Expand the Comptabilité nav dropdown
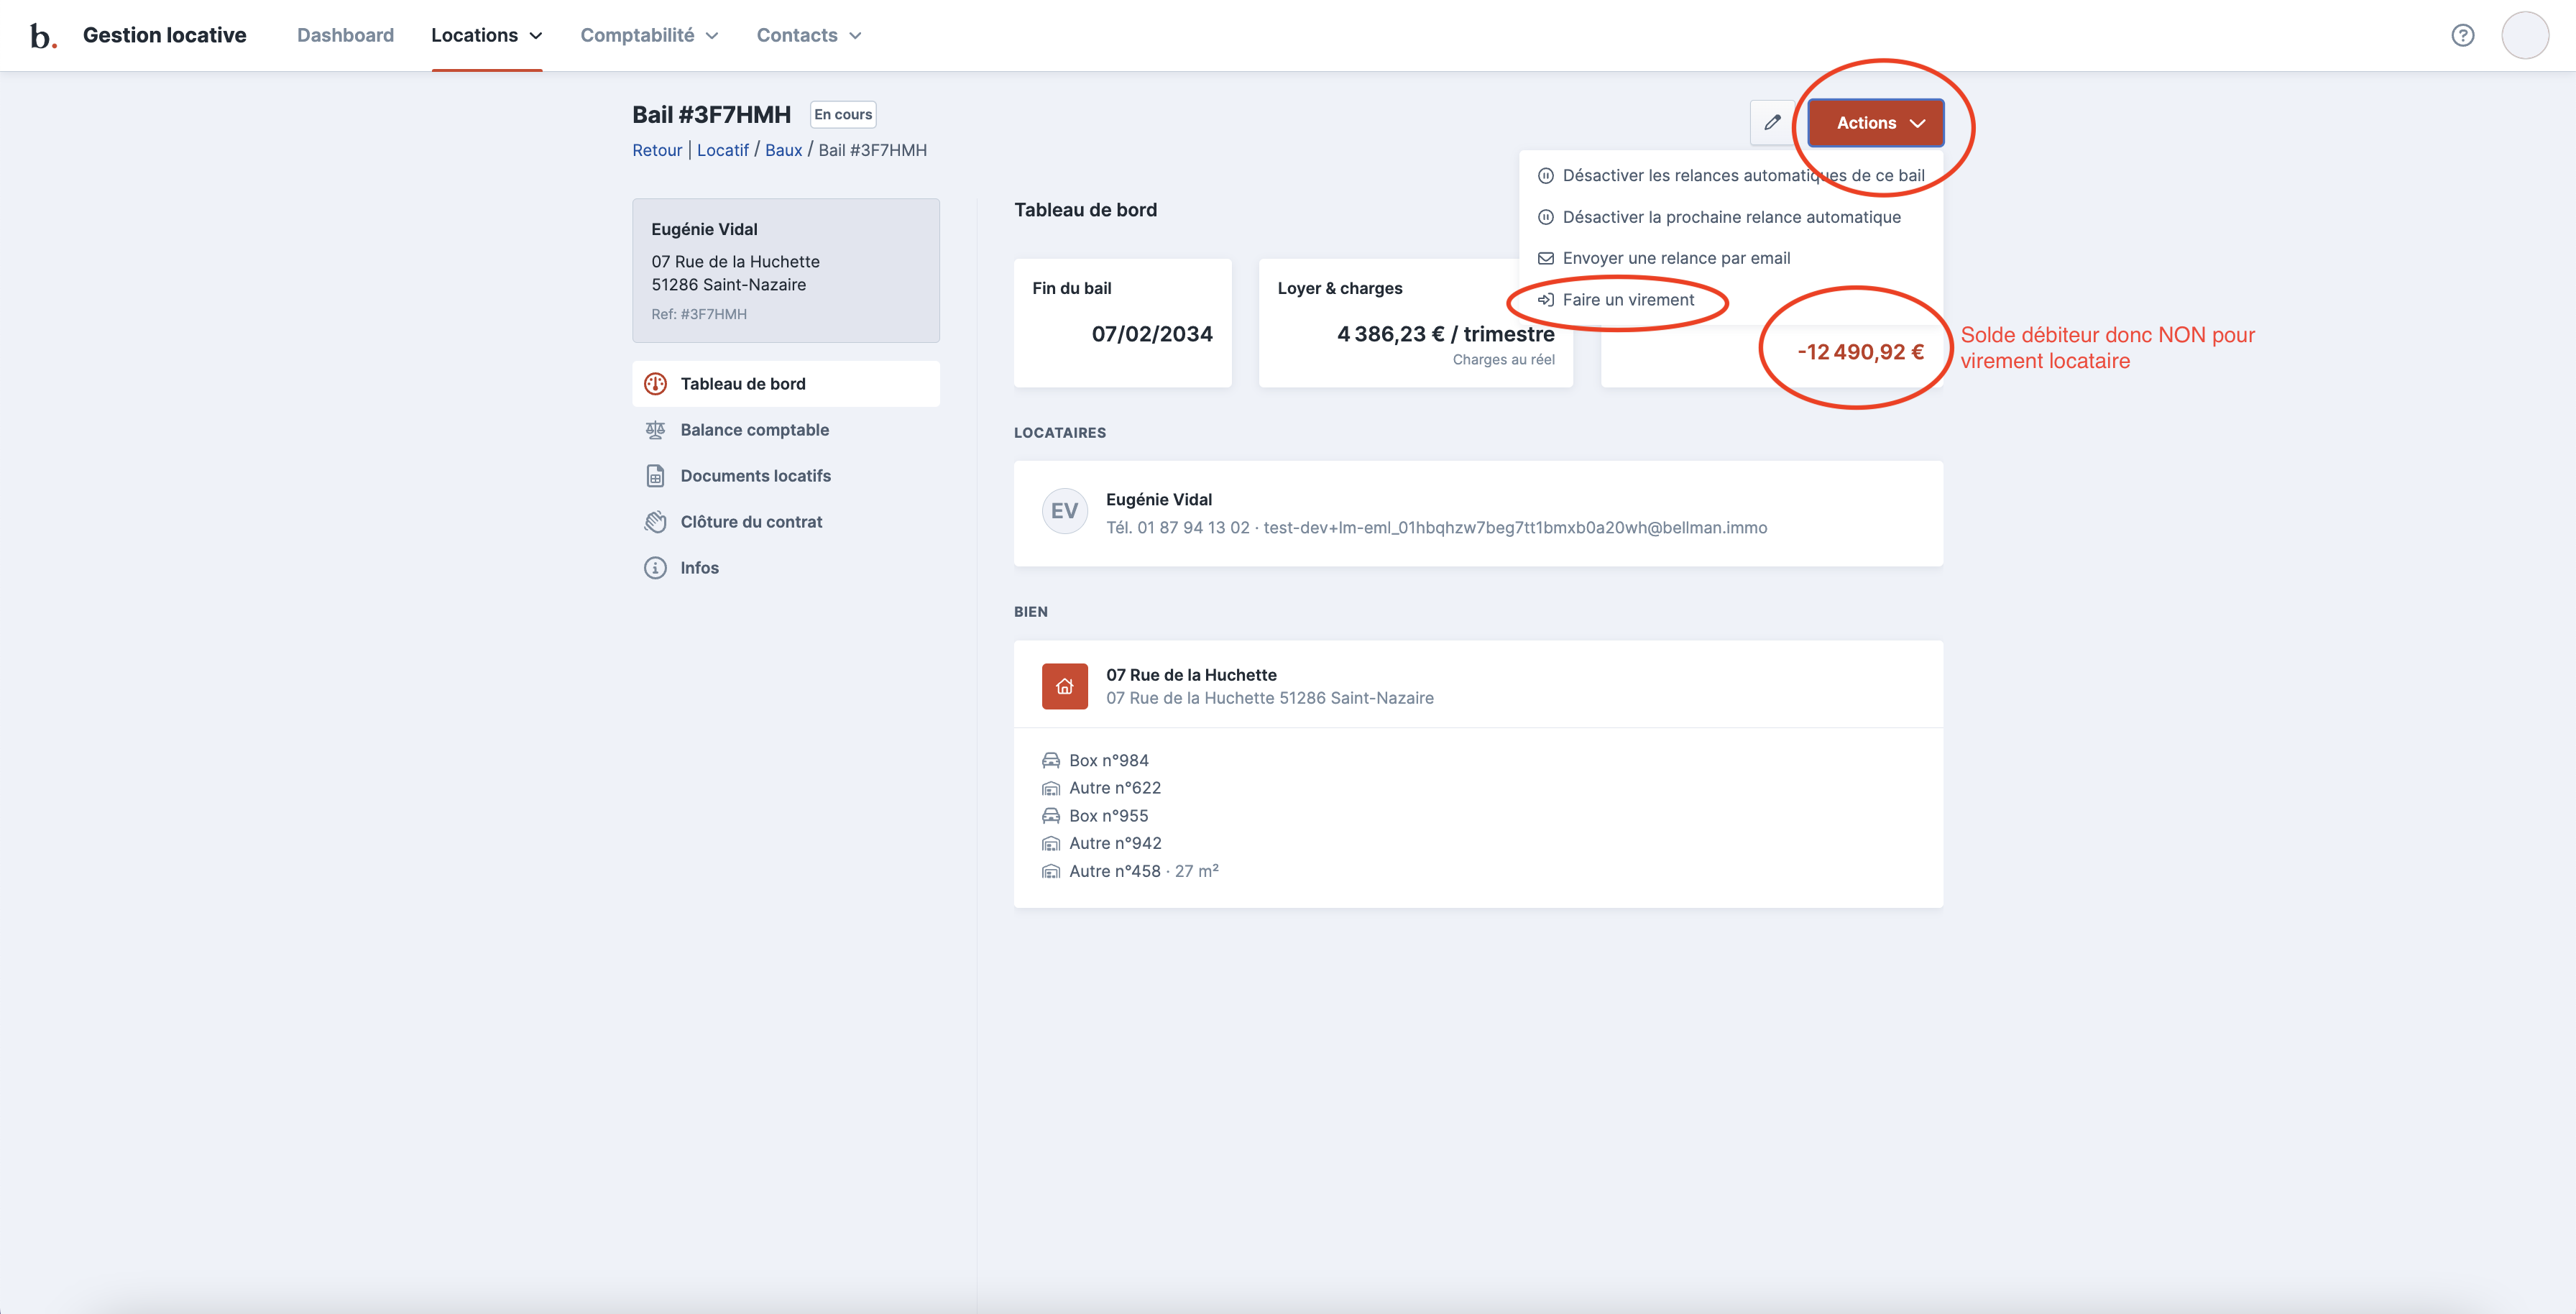This screenshot has width=2576, height=1314. pos(649,35)
